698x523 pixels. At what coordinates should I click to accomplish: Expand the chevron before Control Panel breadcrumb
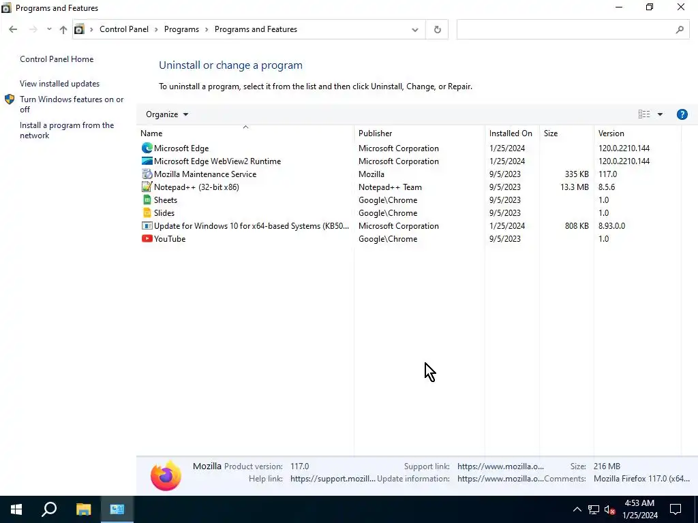(92, 29)
